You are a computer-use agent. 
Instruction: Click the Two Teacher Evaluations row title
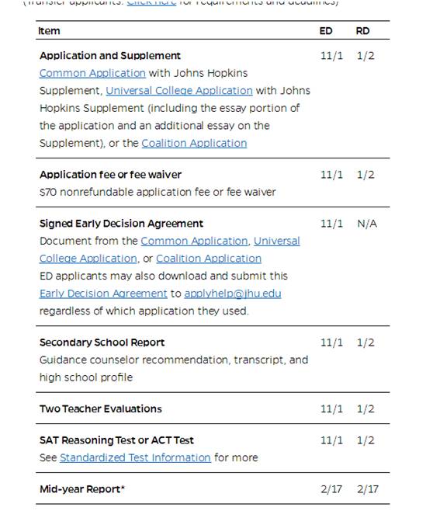pos(101,409)
